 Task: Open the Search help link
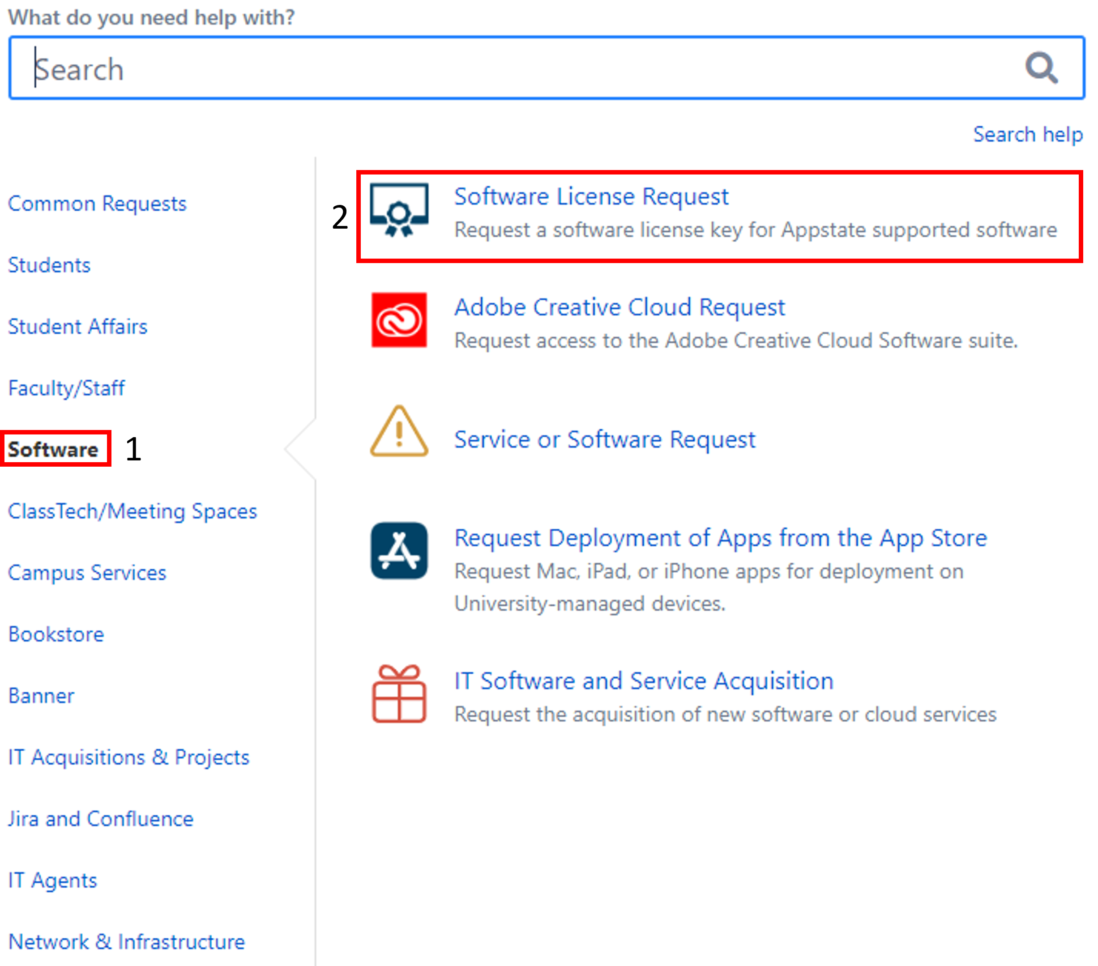tap(1027, 134)
